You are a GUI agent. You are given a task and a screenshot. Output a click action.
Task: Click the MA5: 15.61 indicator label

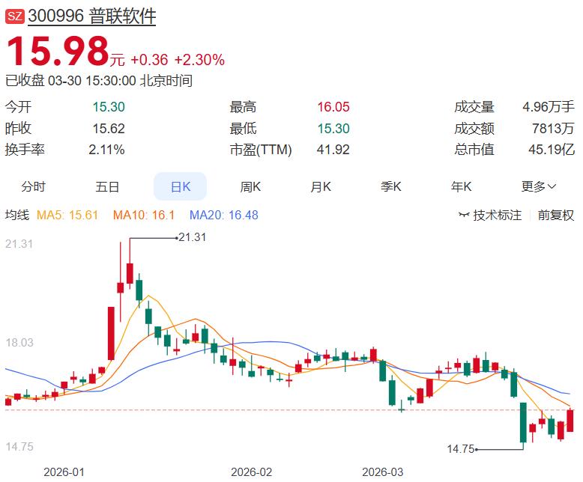pos(67,215)
